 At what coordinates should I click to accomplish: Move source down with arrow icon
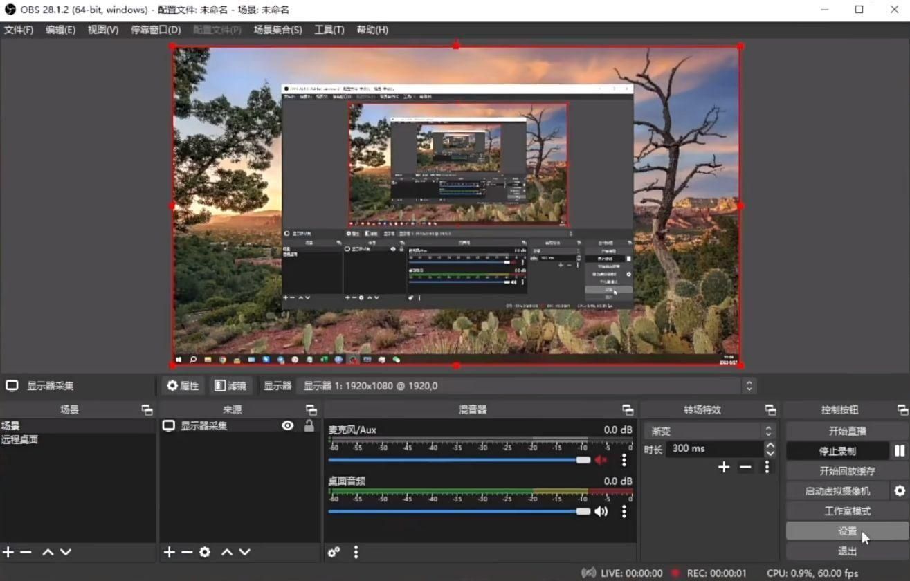click(244, 552)
